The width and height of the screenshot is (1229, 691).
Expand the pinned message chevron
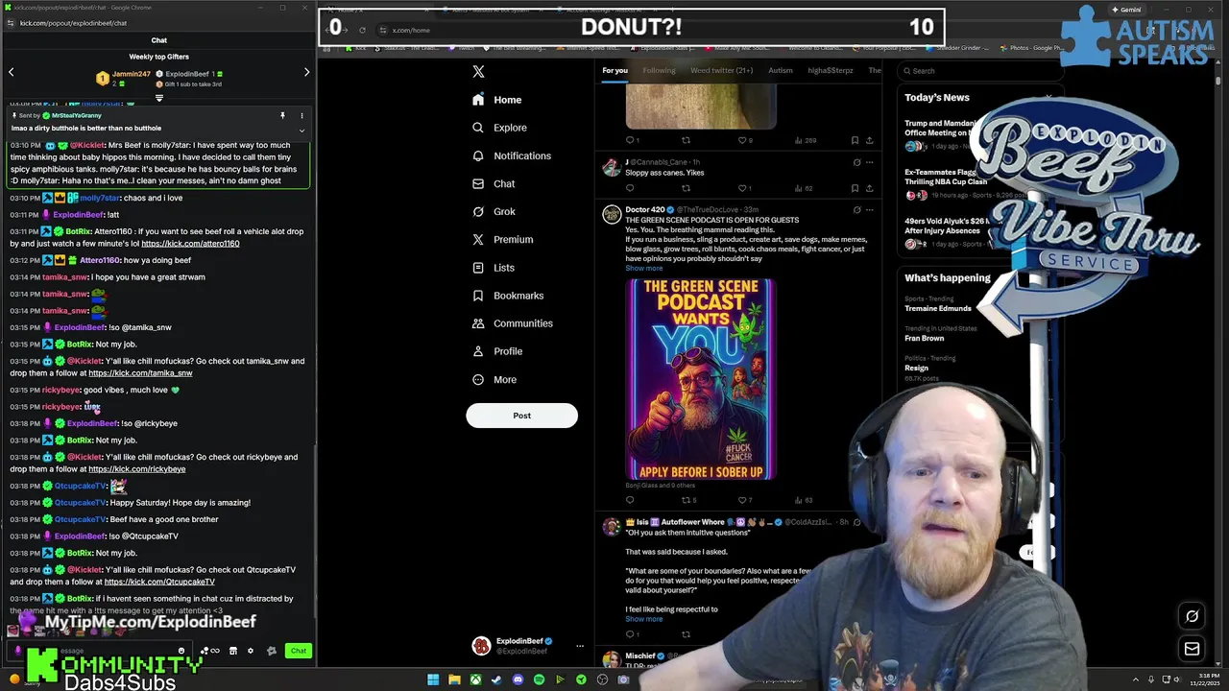coord(301,131)
